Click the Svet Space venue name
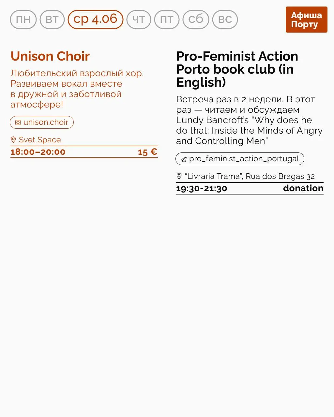The height and width of the screenshot is (417, 334). 40,140
